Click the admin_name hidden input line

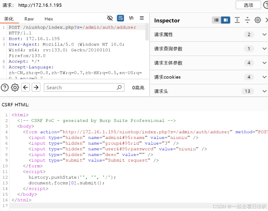click(x=114, y=138)
